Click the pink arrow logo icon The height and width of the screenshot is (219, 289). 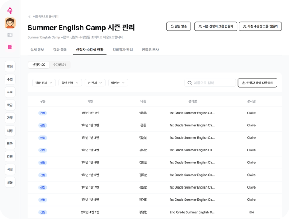coord(10,10)
